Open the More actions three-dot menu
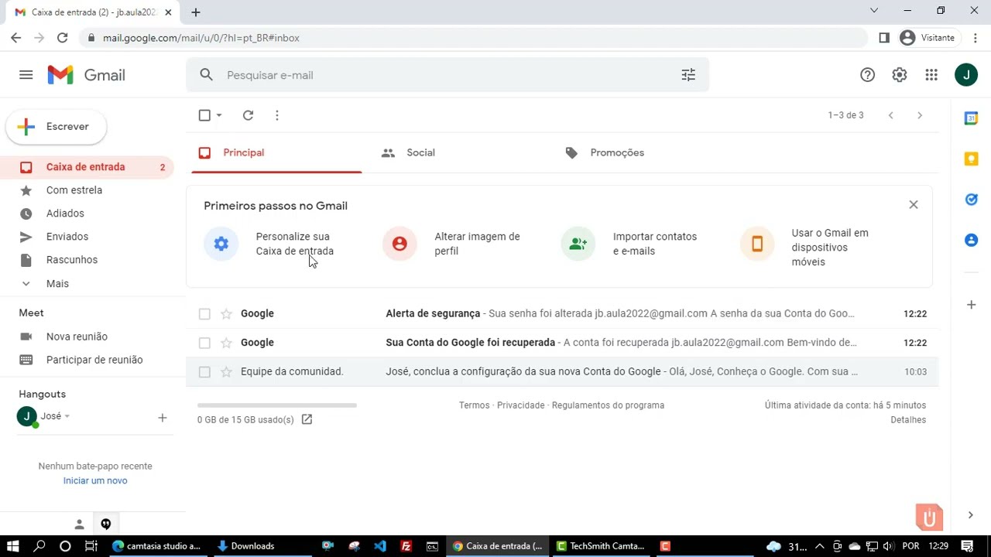This screenshot has width=991, height=557. (277, 115)
